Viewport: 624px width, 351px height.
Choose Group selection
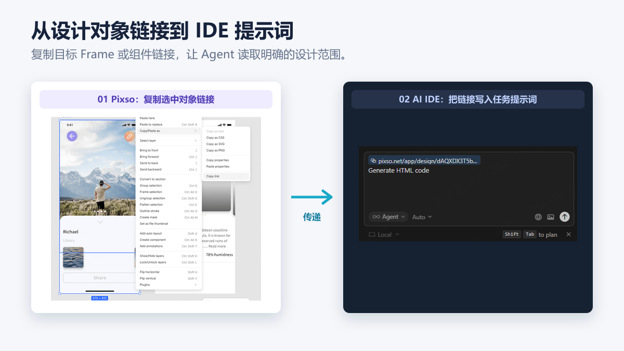click(168, 186)
